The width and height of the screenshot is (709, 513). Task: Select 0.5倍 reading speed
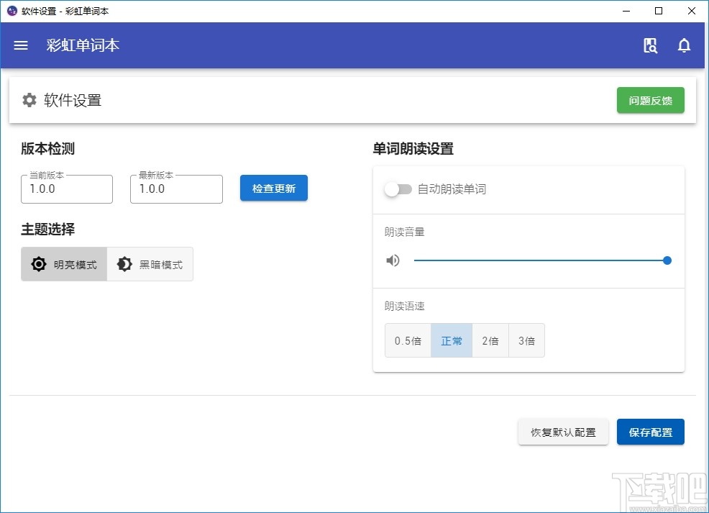click(408, 340)
